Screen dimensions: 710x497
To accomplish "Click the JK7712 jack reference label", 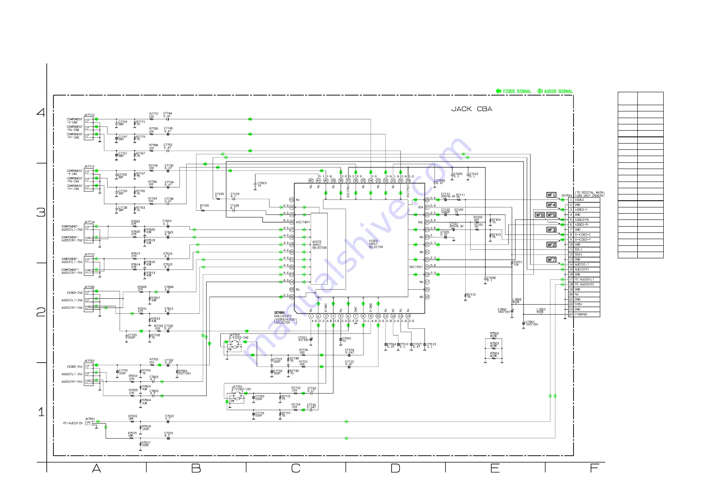I will click(x=89, y=255).
